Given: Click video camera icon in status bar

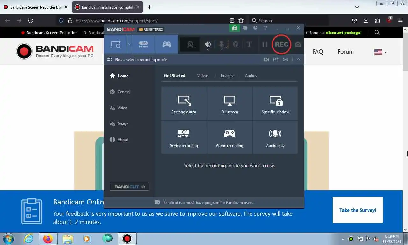Looking at the screenshot, I should click(x=266, y=59).
